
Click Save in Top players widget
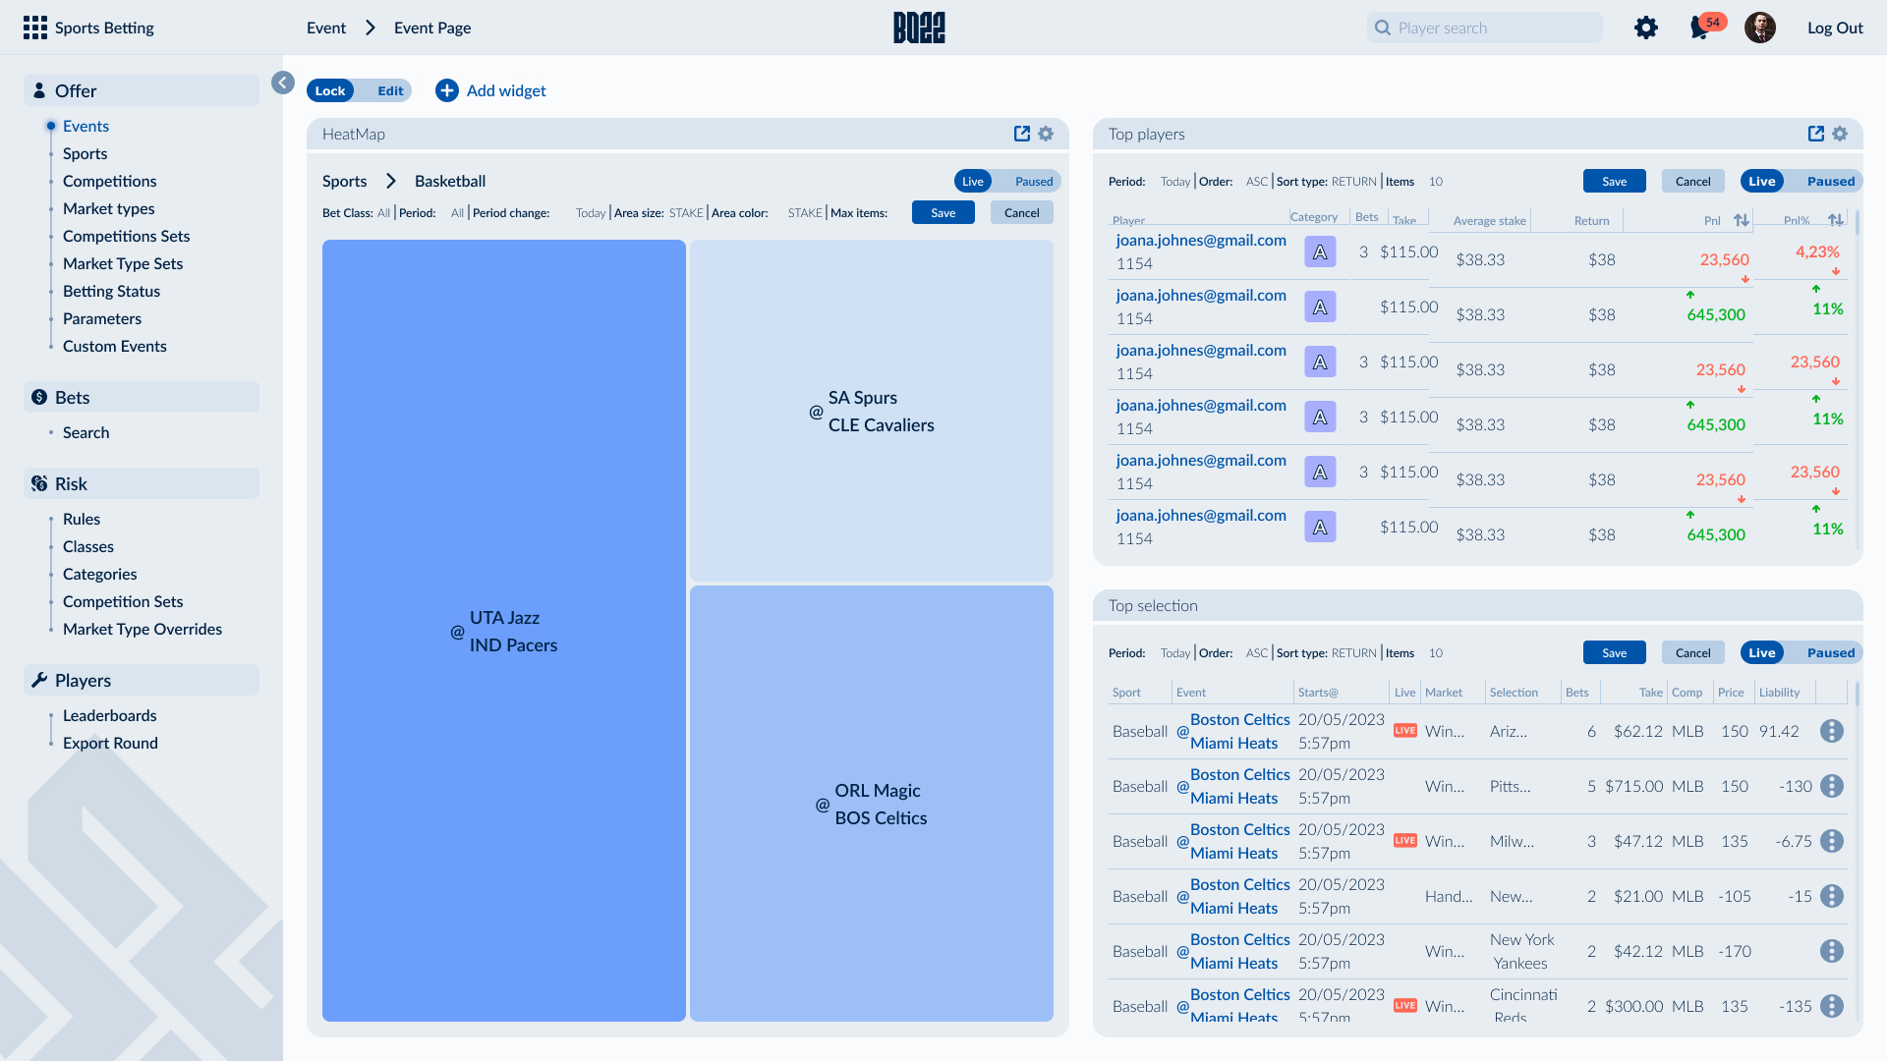tap(1614, 181)
